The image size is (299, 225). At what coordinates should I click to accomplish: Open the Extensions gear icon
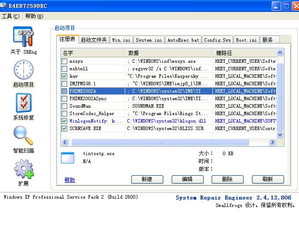[24, 169]
